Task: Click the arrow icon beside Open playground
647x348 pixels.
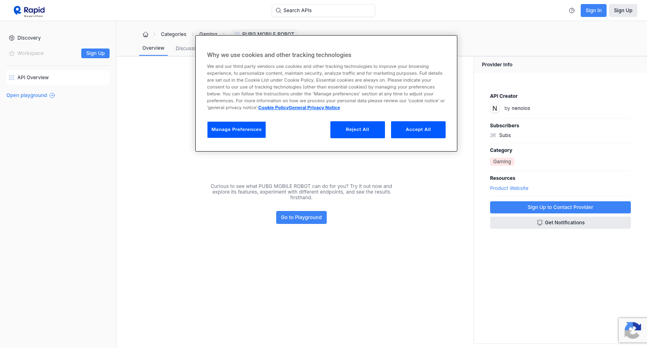Action: pos(52,95)
